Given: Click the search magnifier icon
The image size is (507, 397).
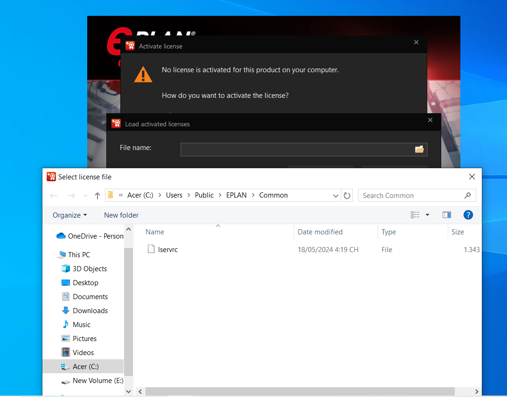Looking at the screenshot, I should point(467,196).
